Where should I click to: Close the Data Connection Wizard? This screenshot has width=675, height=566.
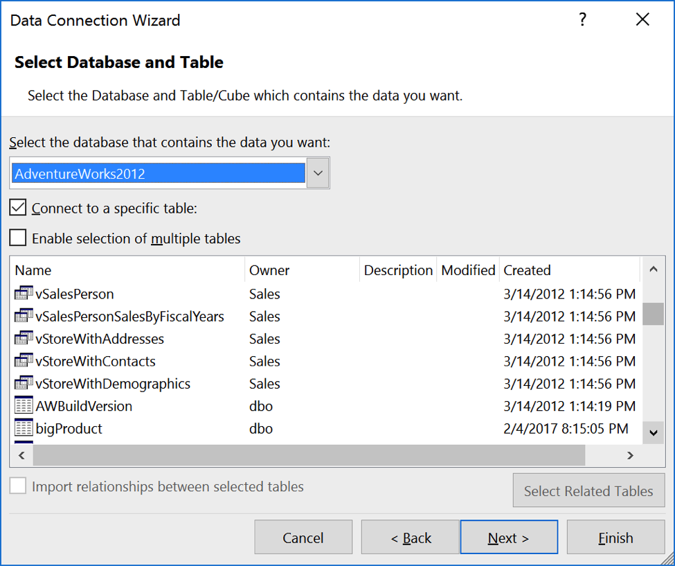click(642, 19)
